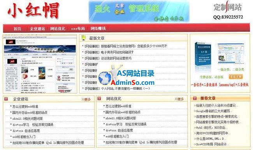Open 国内外符合web标准的站点 in 网站优化 list
253x150 pixels.
123,112
